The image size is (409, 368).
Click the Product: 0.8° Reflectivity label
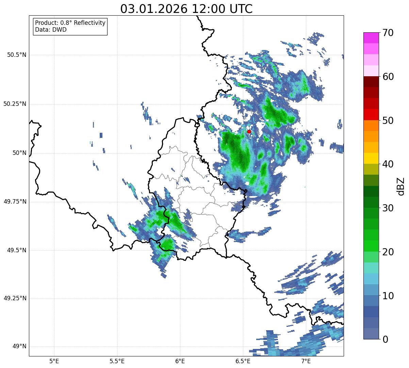(70, 23)
